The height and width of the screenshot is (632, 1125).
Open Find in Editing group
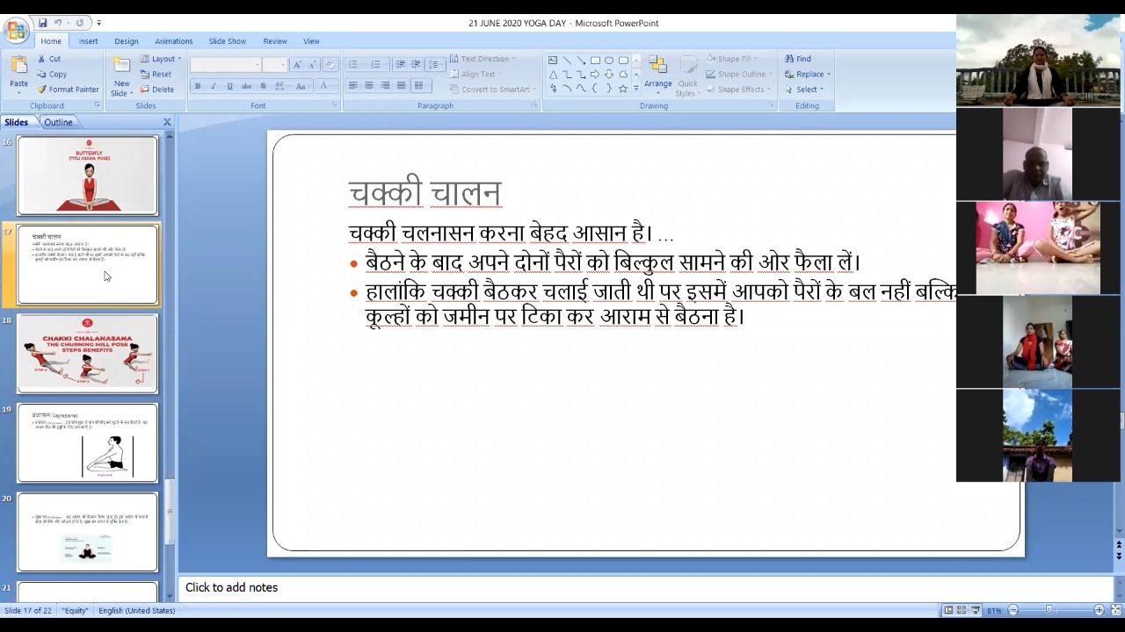[x=798, y=59]
